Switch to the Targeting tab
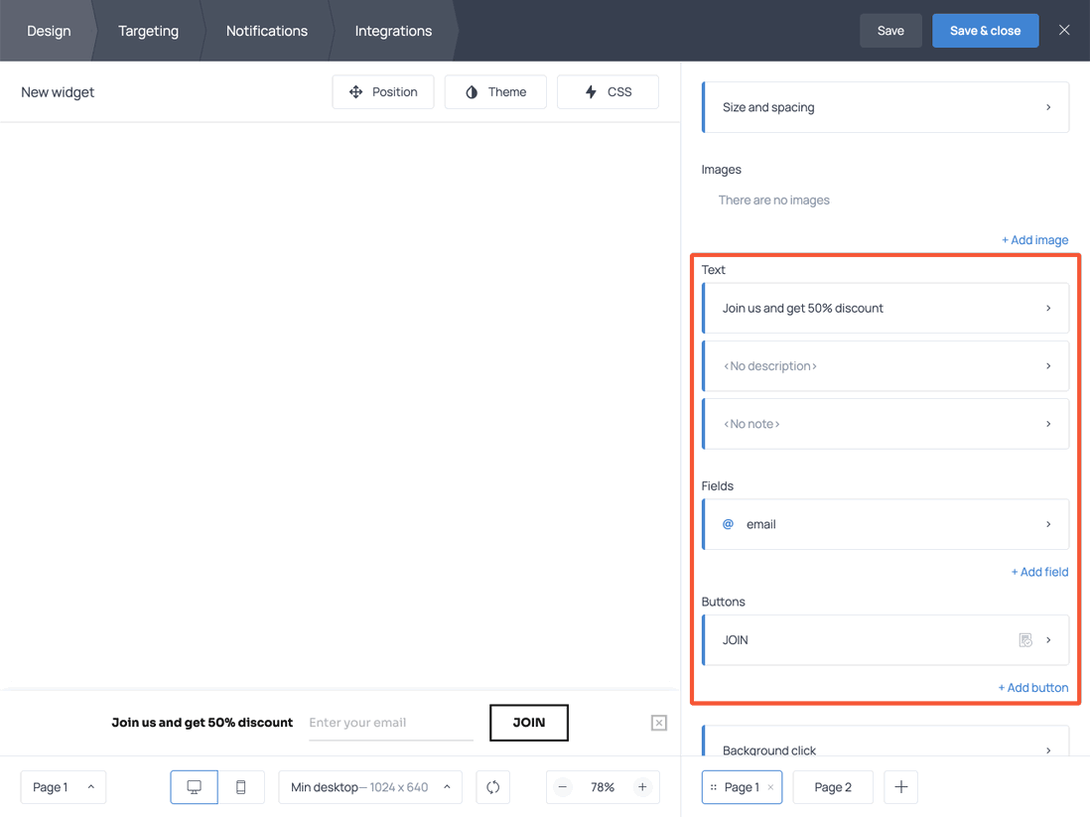Screen dimensions: 1090x817 point(148,30)
